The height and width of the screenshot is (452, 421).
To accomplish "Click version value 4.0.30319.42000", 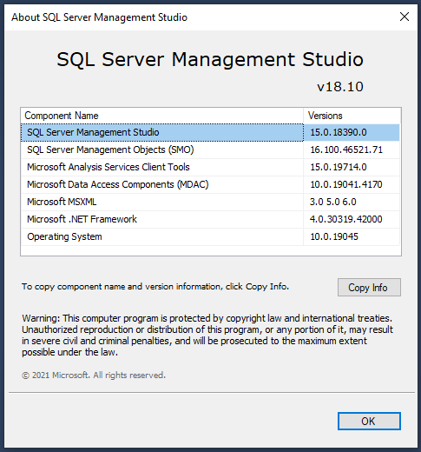I will [345, 219].
